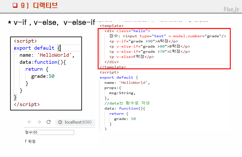Viewport: 242px width, 157px height.
Task: Select the F 학점 result text
Action: pyautogui.click(x=30, y=141)
